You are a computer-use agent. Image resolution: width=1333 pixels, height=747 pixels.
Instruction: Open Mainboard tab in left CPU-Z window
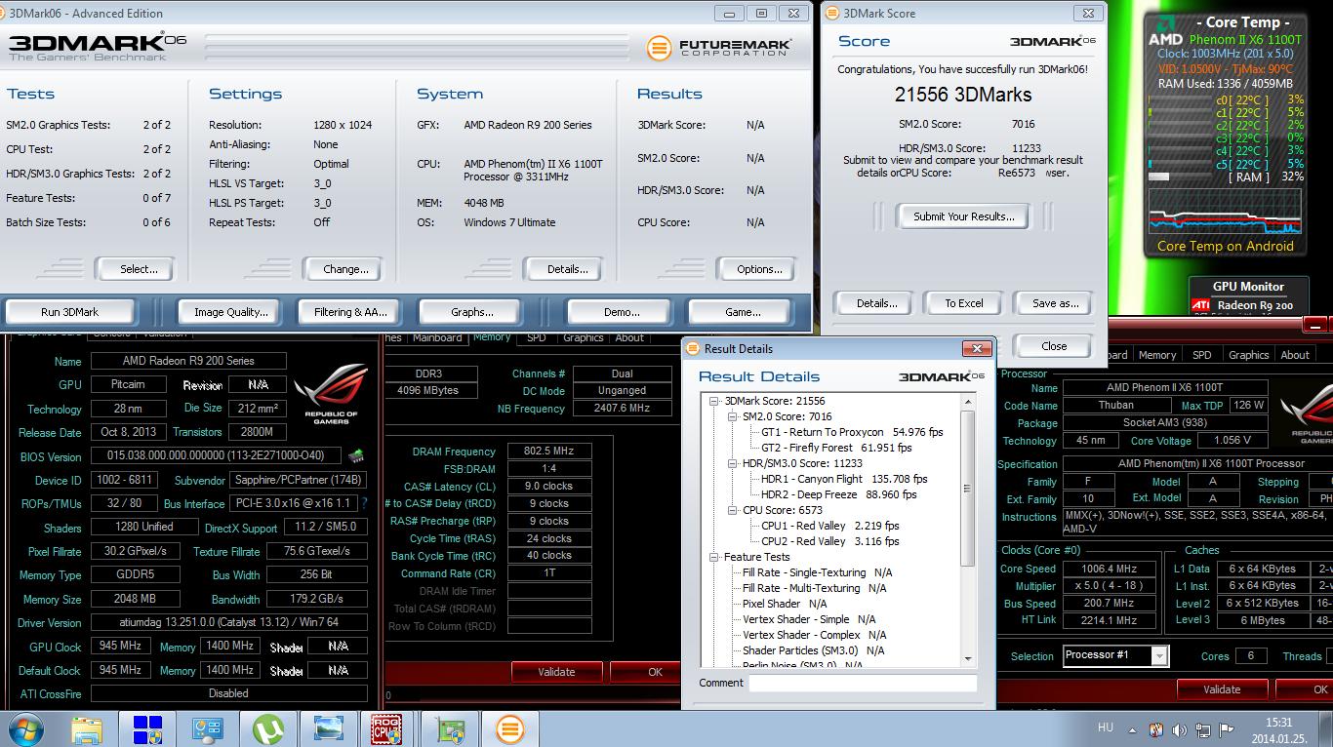click(x=437, y=337)
